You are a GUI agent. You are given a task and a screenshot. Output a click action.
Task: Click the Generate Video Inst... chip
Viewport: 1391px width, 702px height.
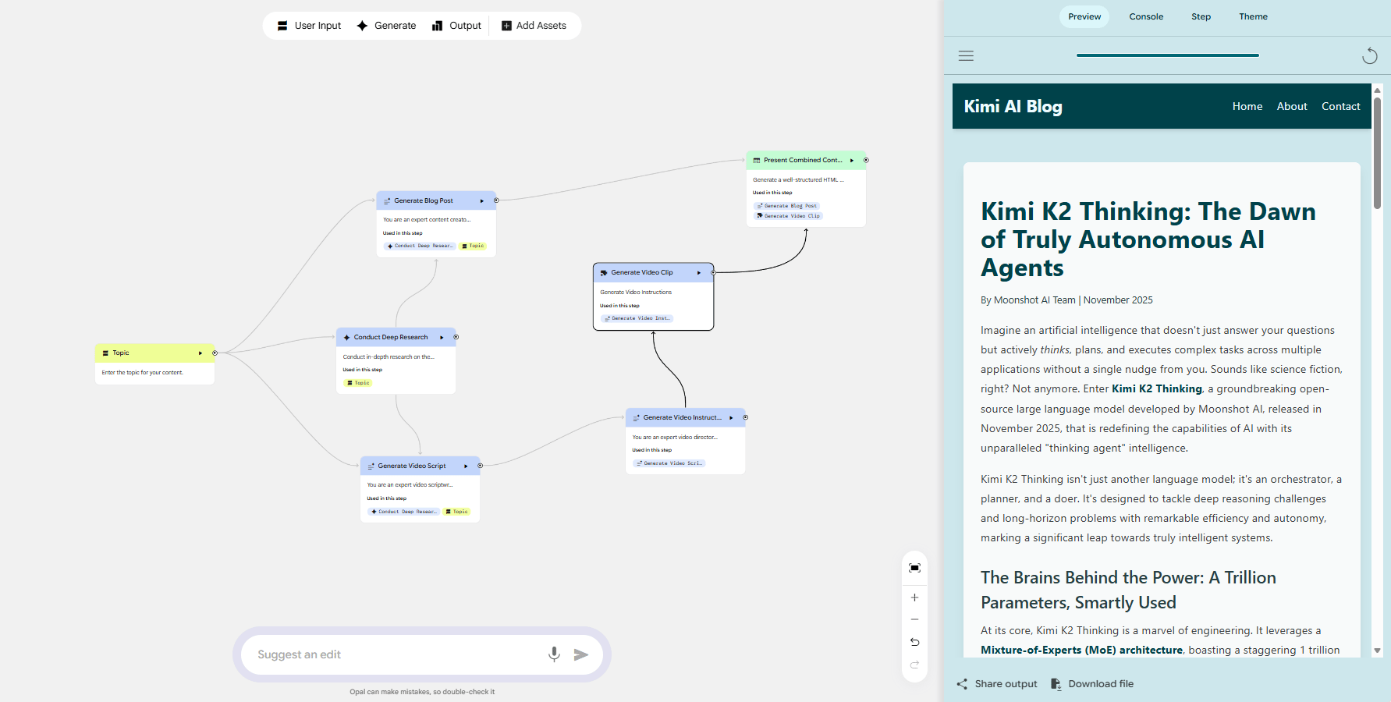pyautogui.click(x=637, y=318)
